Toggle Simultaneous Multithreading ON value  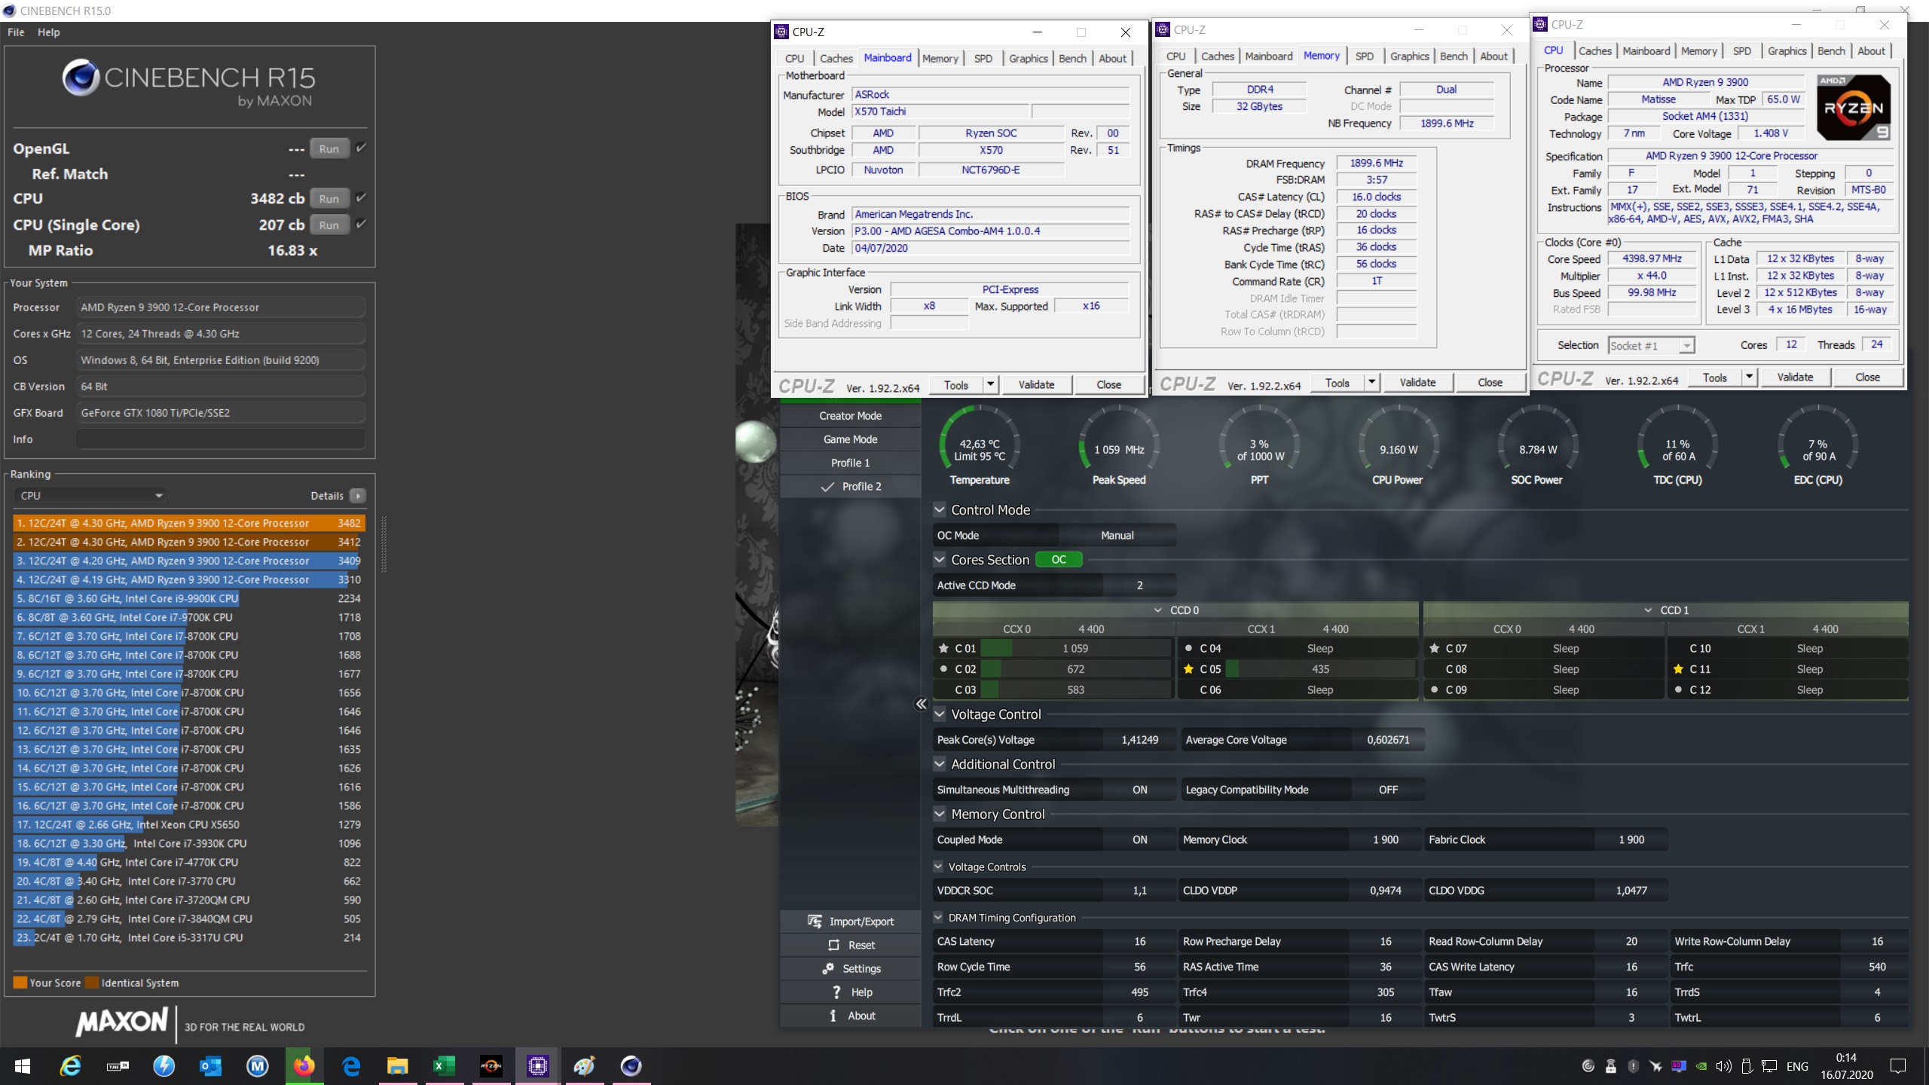point(1139,790)
